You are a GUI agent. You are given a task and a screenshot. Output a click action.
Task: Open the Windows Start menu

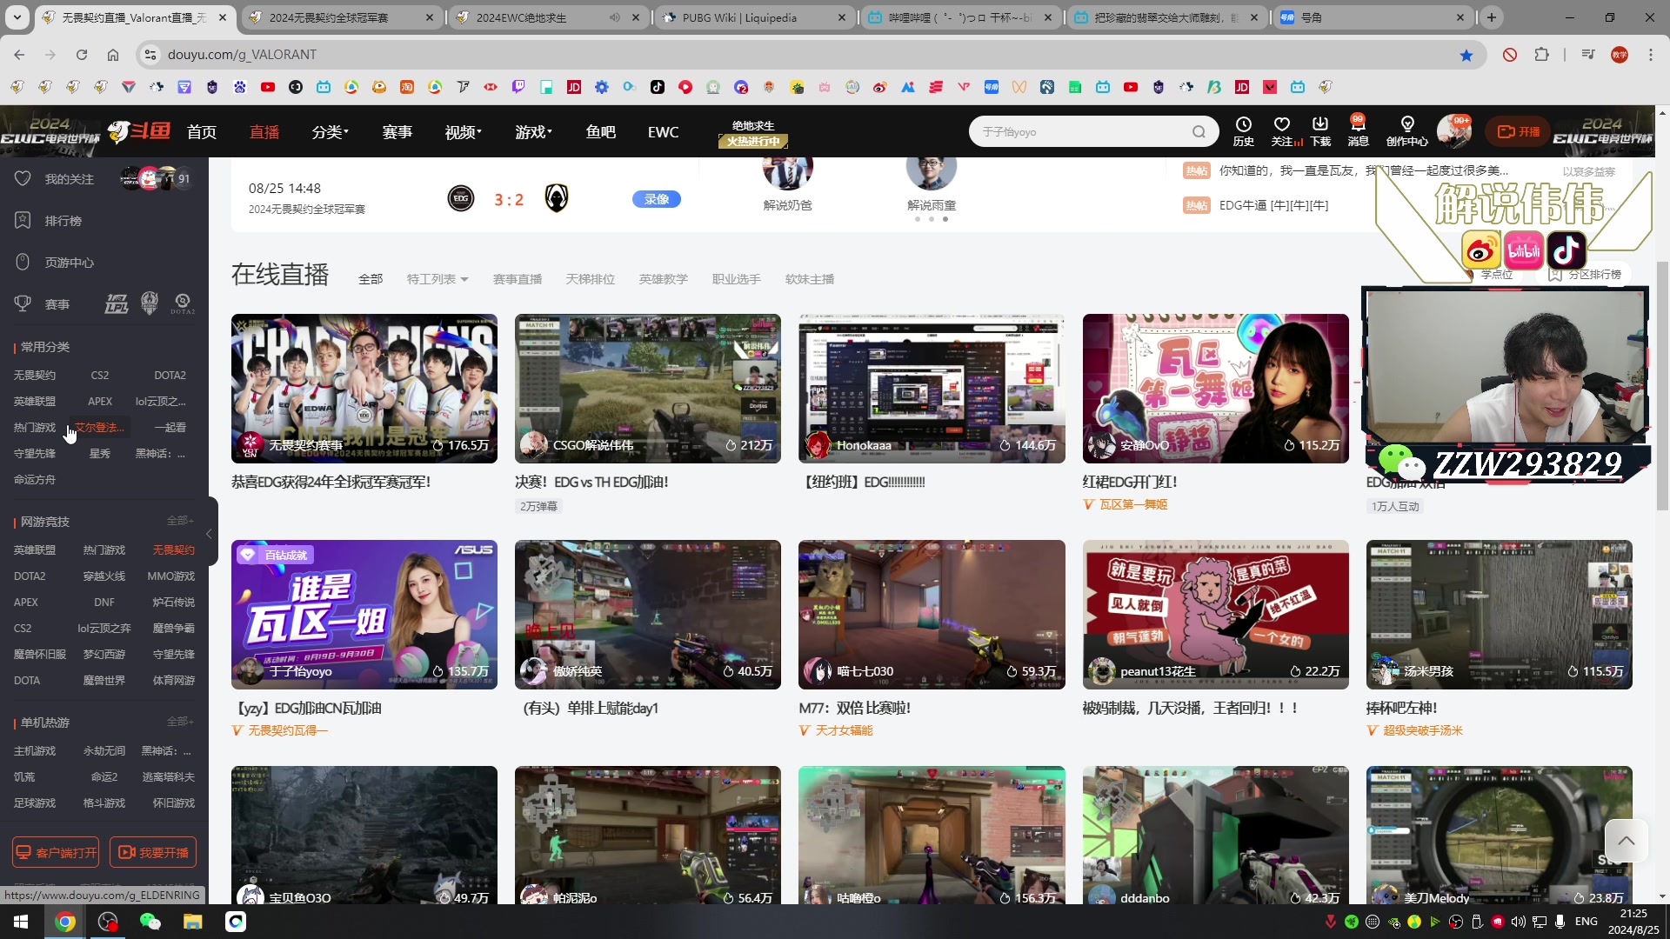click(x=21, y=922)
